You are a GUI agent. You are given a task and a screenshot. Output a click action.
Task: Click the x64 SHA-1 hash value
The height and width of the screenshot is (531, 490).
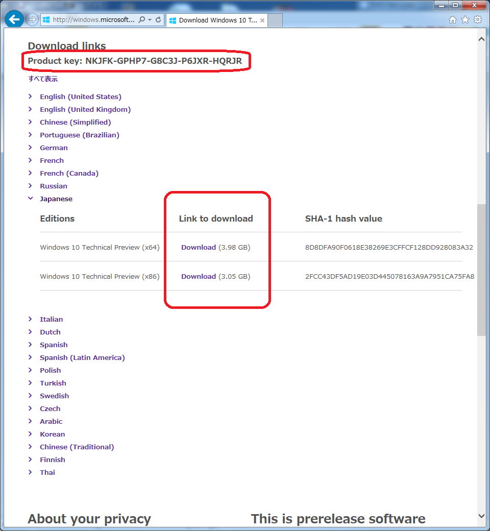[x=389, y=247]
